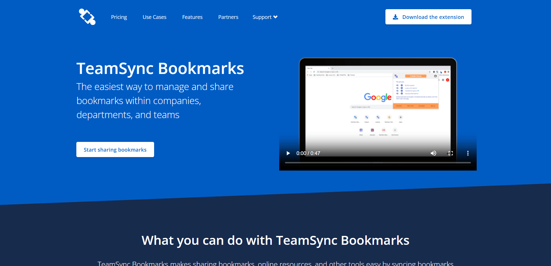Screen dimensions: 551x266
Task: Go to Use Cases
Action: point(154,17)
